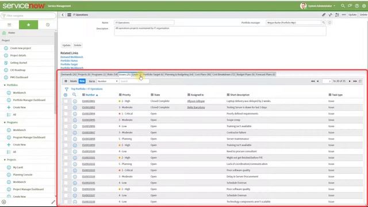
Task: Open more options ellipsis in form header
Action: click(344, 15)
